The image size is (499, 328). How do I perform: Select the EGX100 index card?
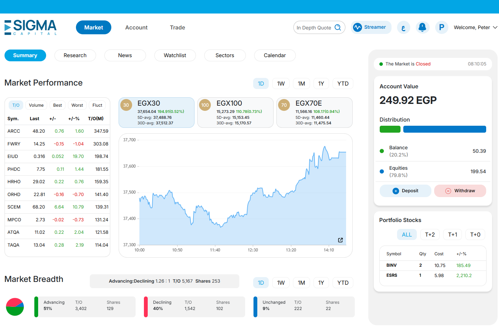[235, 113]
